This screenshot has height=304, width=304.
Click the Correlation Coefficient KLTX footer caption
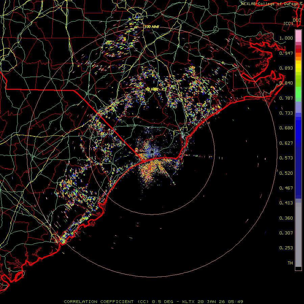pyautogui.click(x=153, y=302)
